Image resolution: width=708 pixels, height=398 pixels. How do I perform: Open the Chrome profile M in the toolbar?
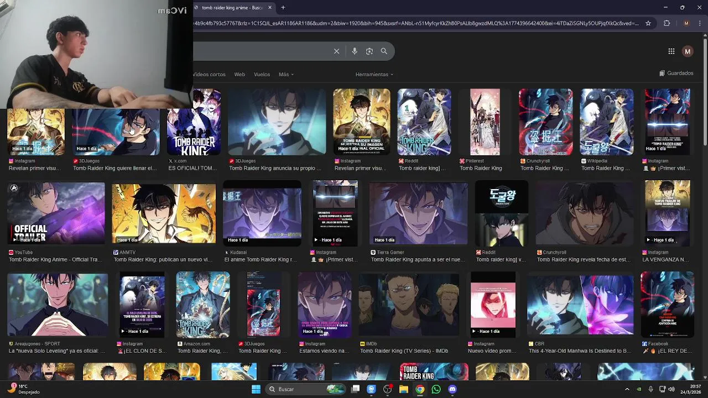pos(686,23)
